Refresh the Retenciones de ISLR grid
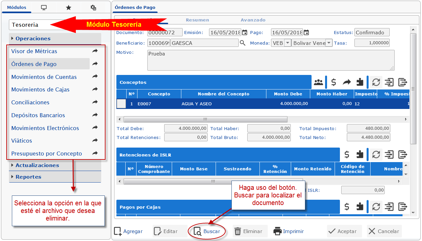The width and height of the screenshot is (422, 241). coord(376,155)
